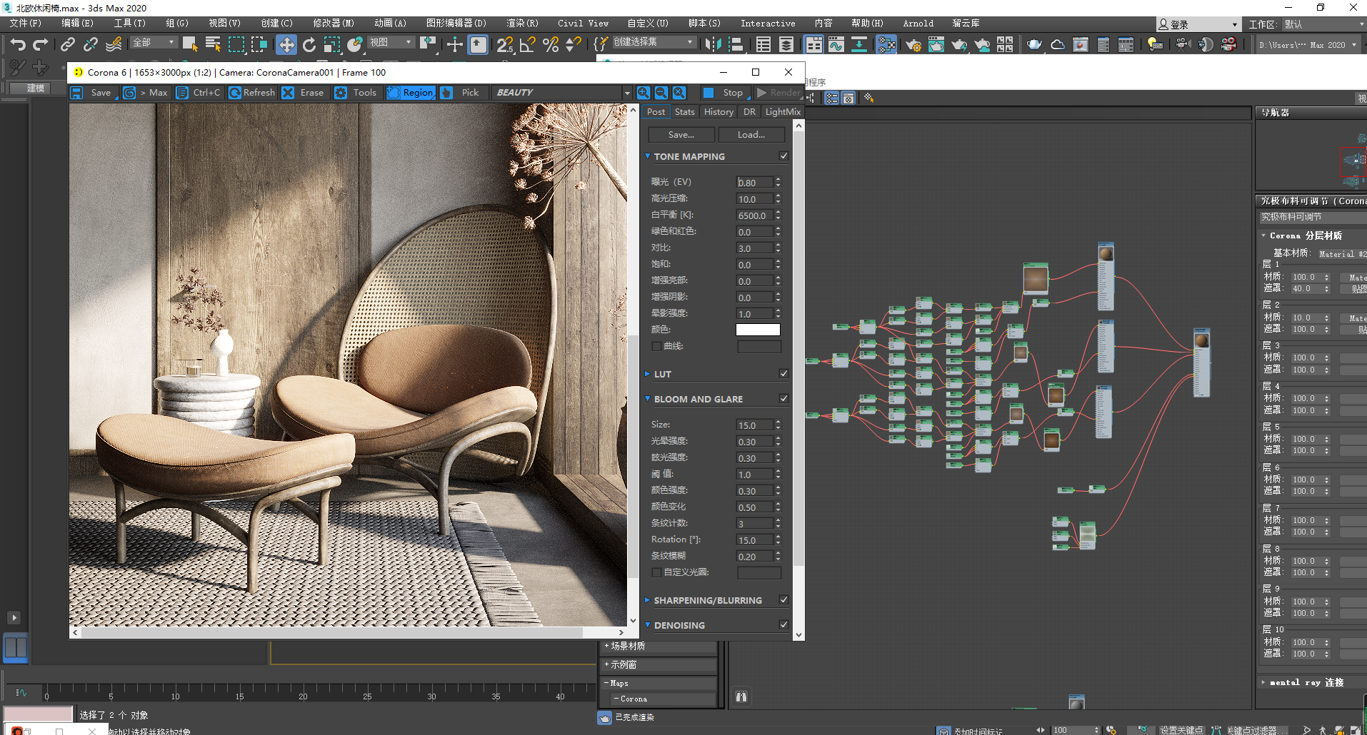Disable the Tone Mapping checkbox
Screen dimensions: 1367x735
click(x=783, y=156)
